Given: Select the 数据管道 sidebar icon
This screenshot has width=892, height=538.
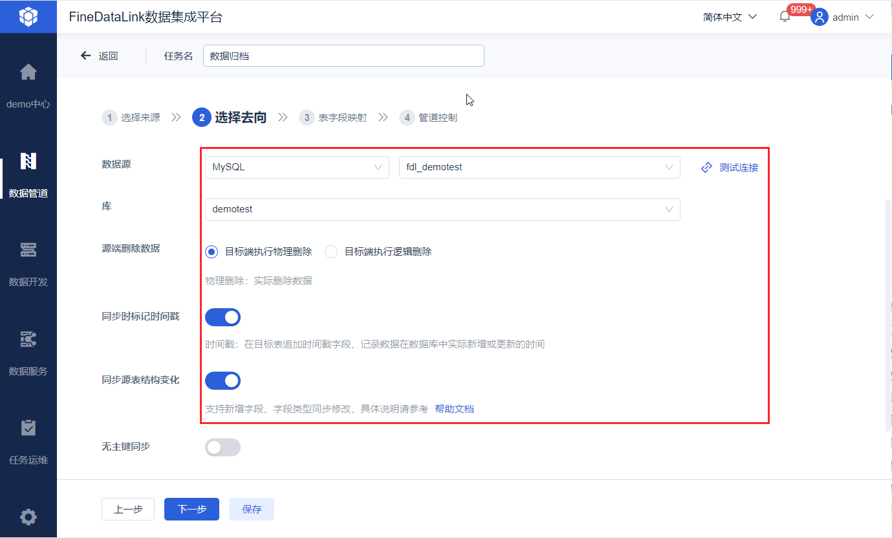Looking at the screenshot, I should 28,161.
